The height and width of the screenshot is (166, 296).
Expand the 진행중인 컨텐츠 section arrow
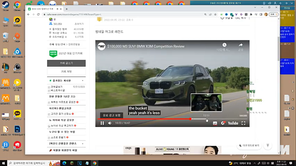83,143
